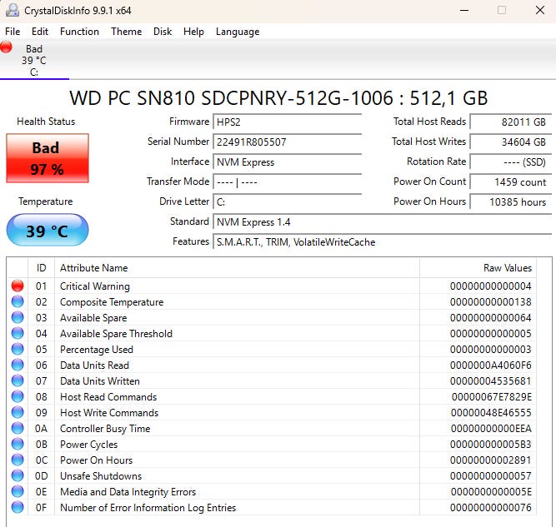
Task: Click the status dot for Available Spare Threshold
Action: click(18, 333)
